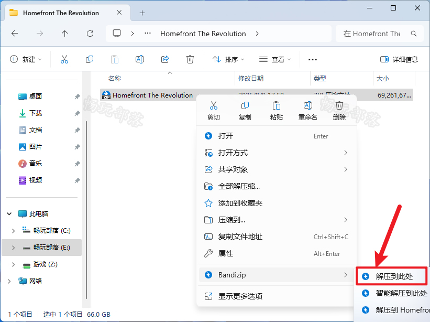Select 添加到收藏夹 in the context menu
This screenshot has width=430, height=322.
pyautogui.click(x=277, y=203)
